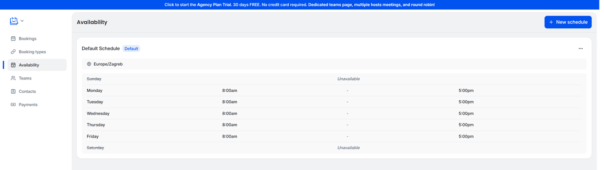The height and width of the screenshot is (170, 604).
Task: Click the Availability page heading
Action: pos(92,22)
